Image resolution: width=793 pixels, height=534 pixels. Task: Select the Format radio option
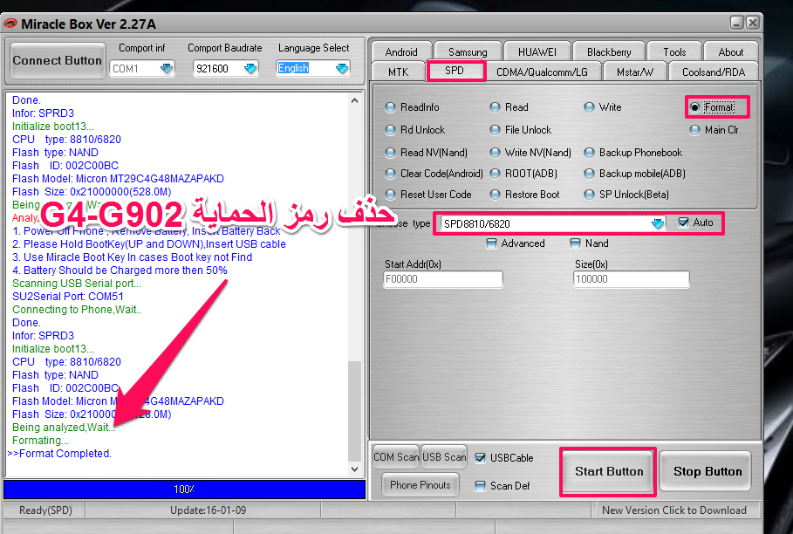(714, 107)
